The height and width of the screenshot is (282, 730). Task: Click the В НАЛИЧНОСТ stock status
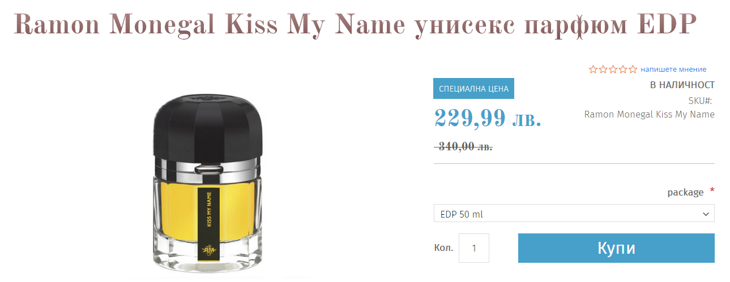[682, 85]
